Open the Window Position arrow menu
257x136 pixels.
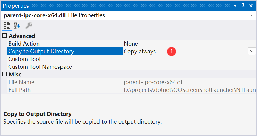pyautogui.click(x=235, y=6)
